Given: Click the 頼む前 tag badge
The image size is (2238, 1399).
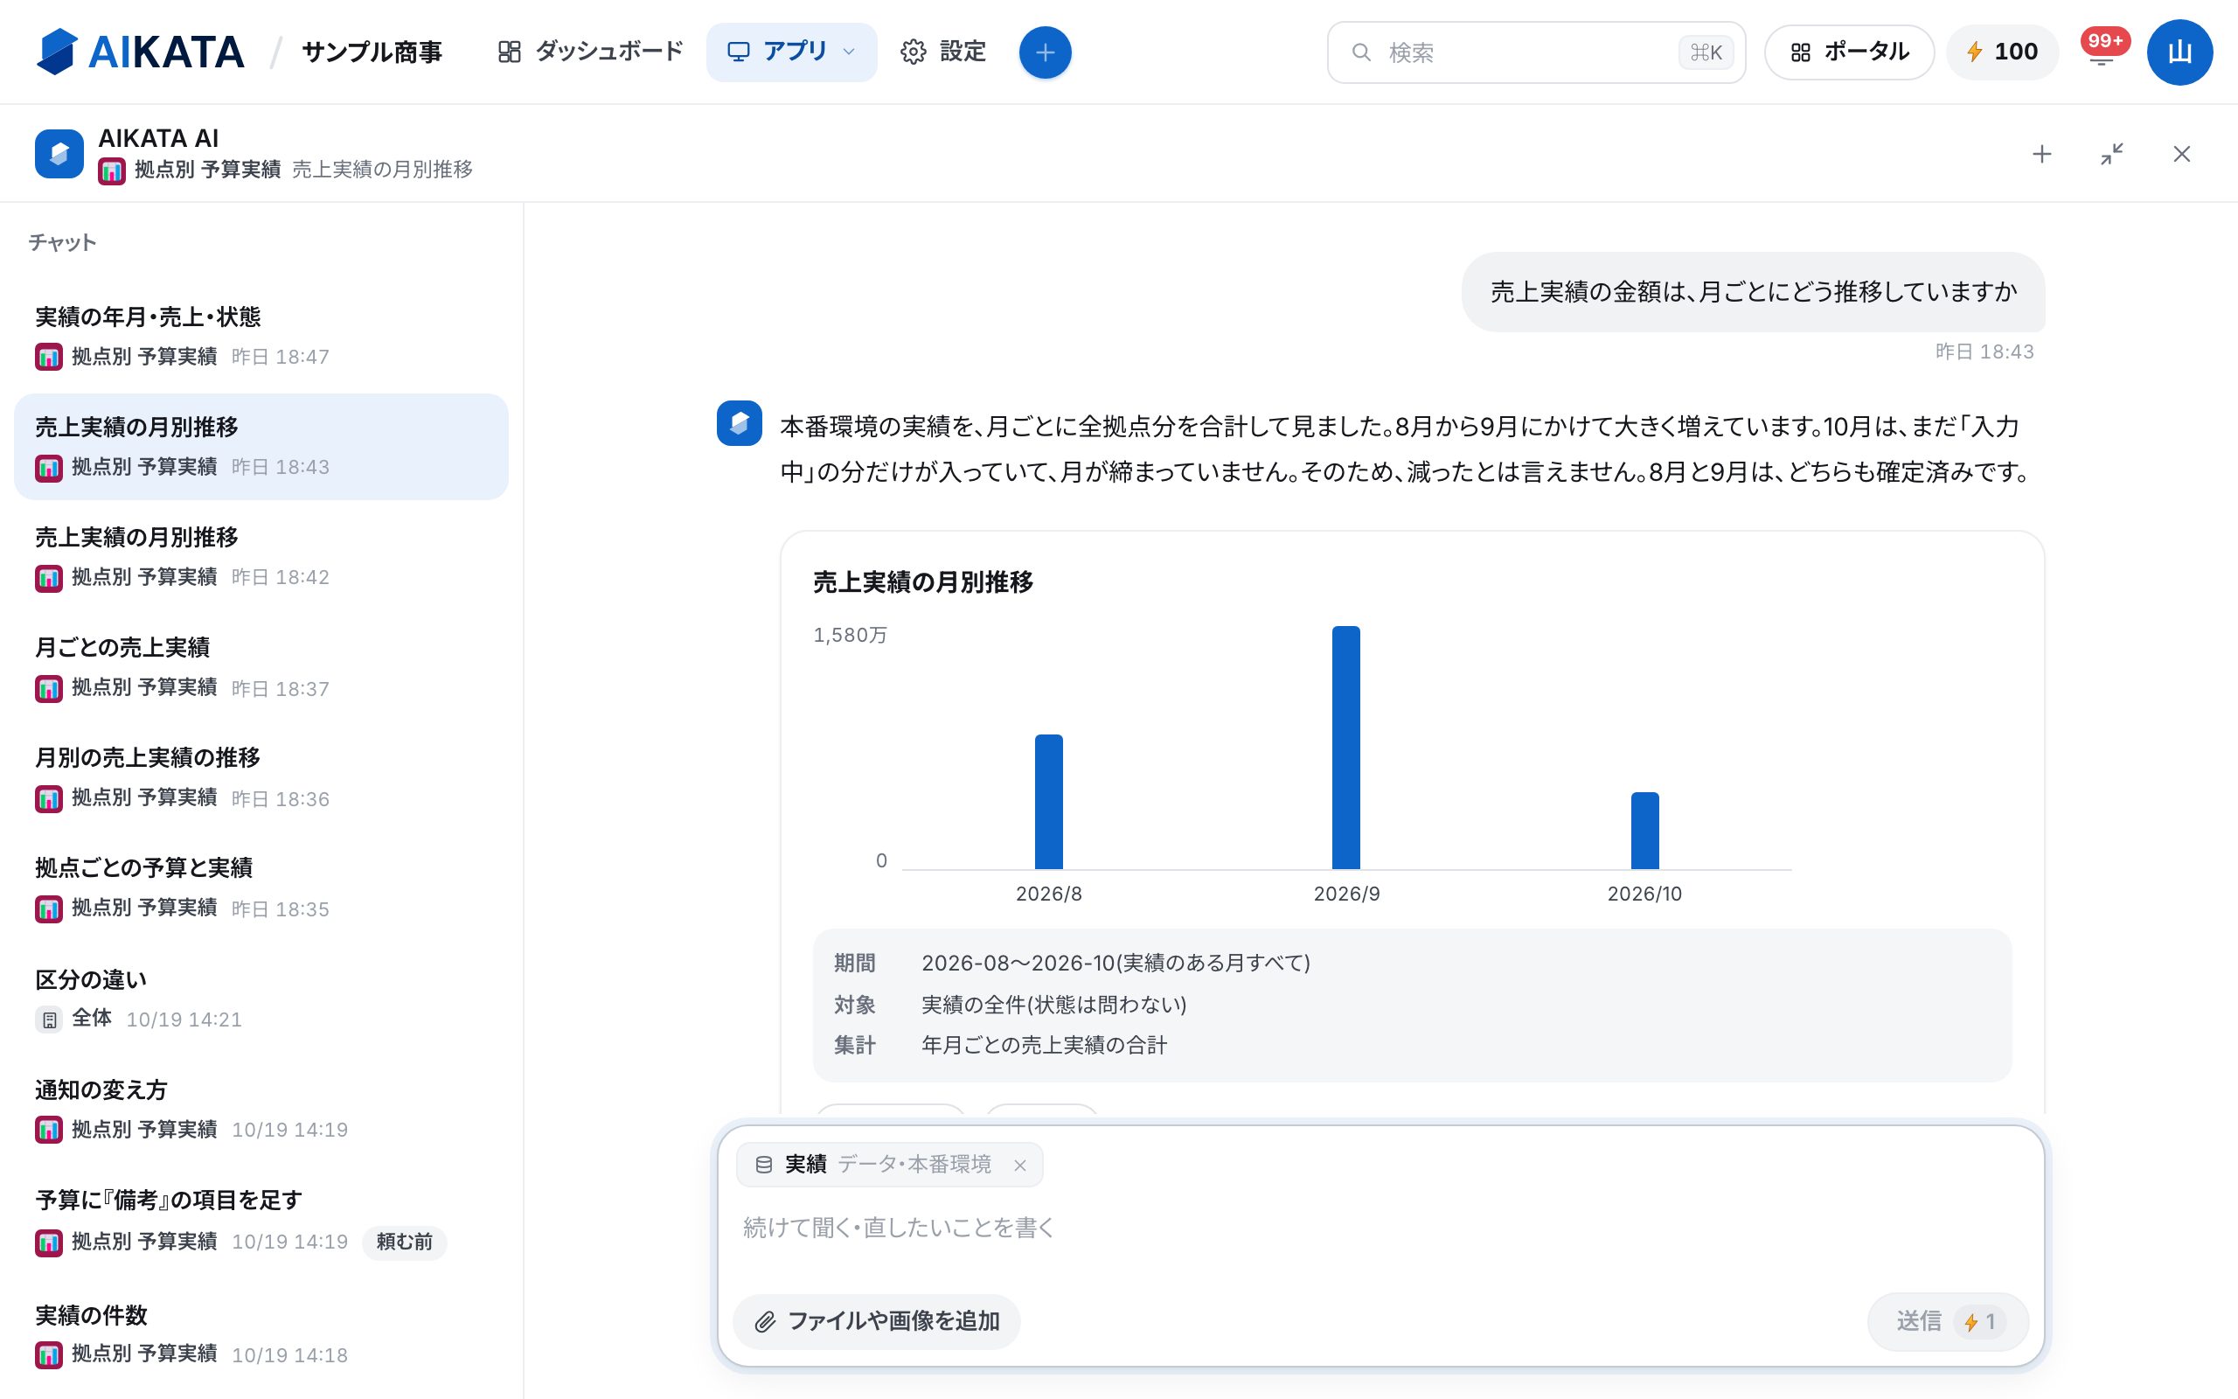Looking at the screenshot, I should coord(404,1242).
